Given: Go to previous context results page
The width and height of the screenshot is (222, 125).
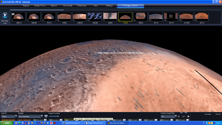Looking at the screenshot, I should (179, 116).
